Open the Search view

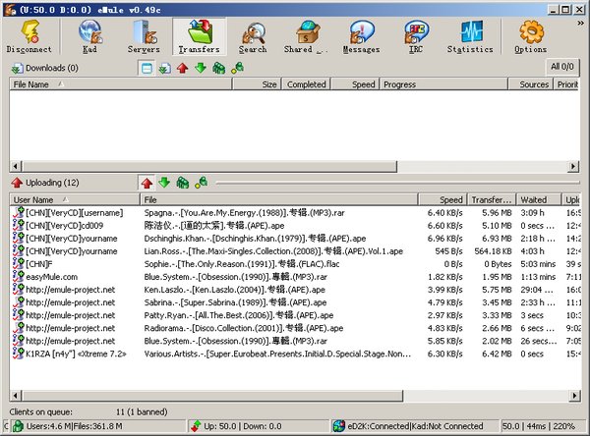(253, 37)
